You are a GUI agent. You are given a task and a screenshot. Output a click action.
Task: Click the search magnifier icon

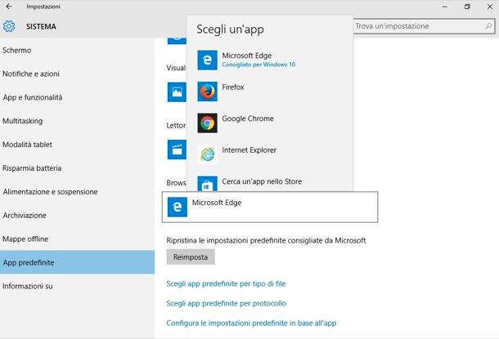click(x=488, y=26)
